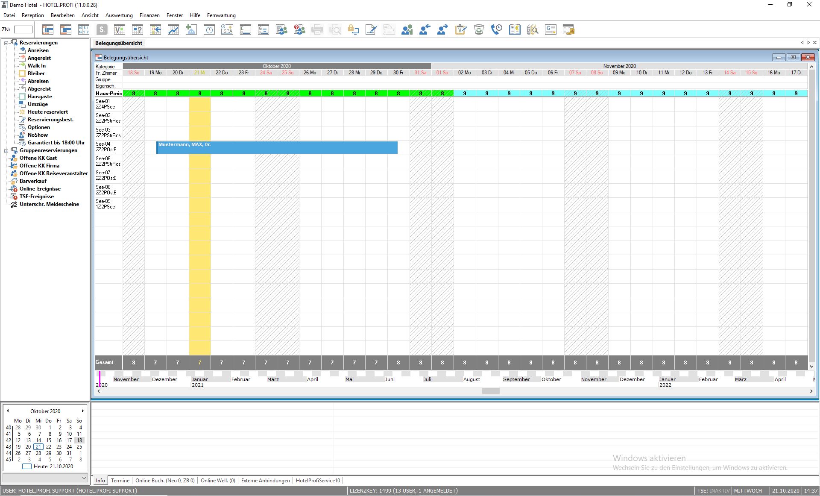The height and width of the screenshot is (496, 820).
Task: Open the Finanzen menu
Action: tap(149, 15)
